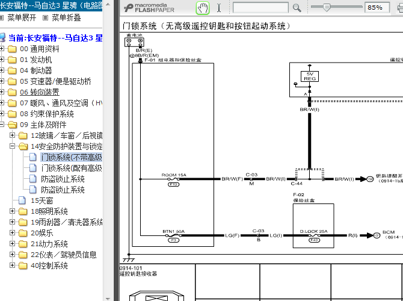
Task: Open the first 防盗锁止系统 document
Action: 63,179
